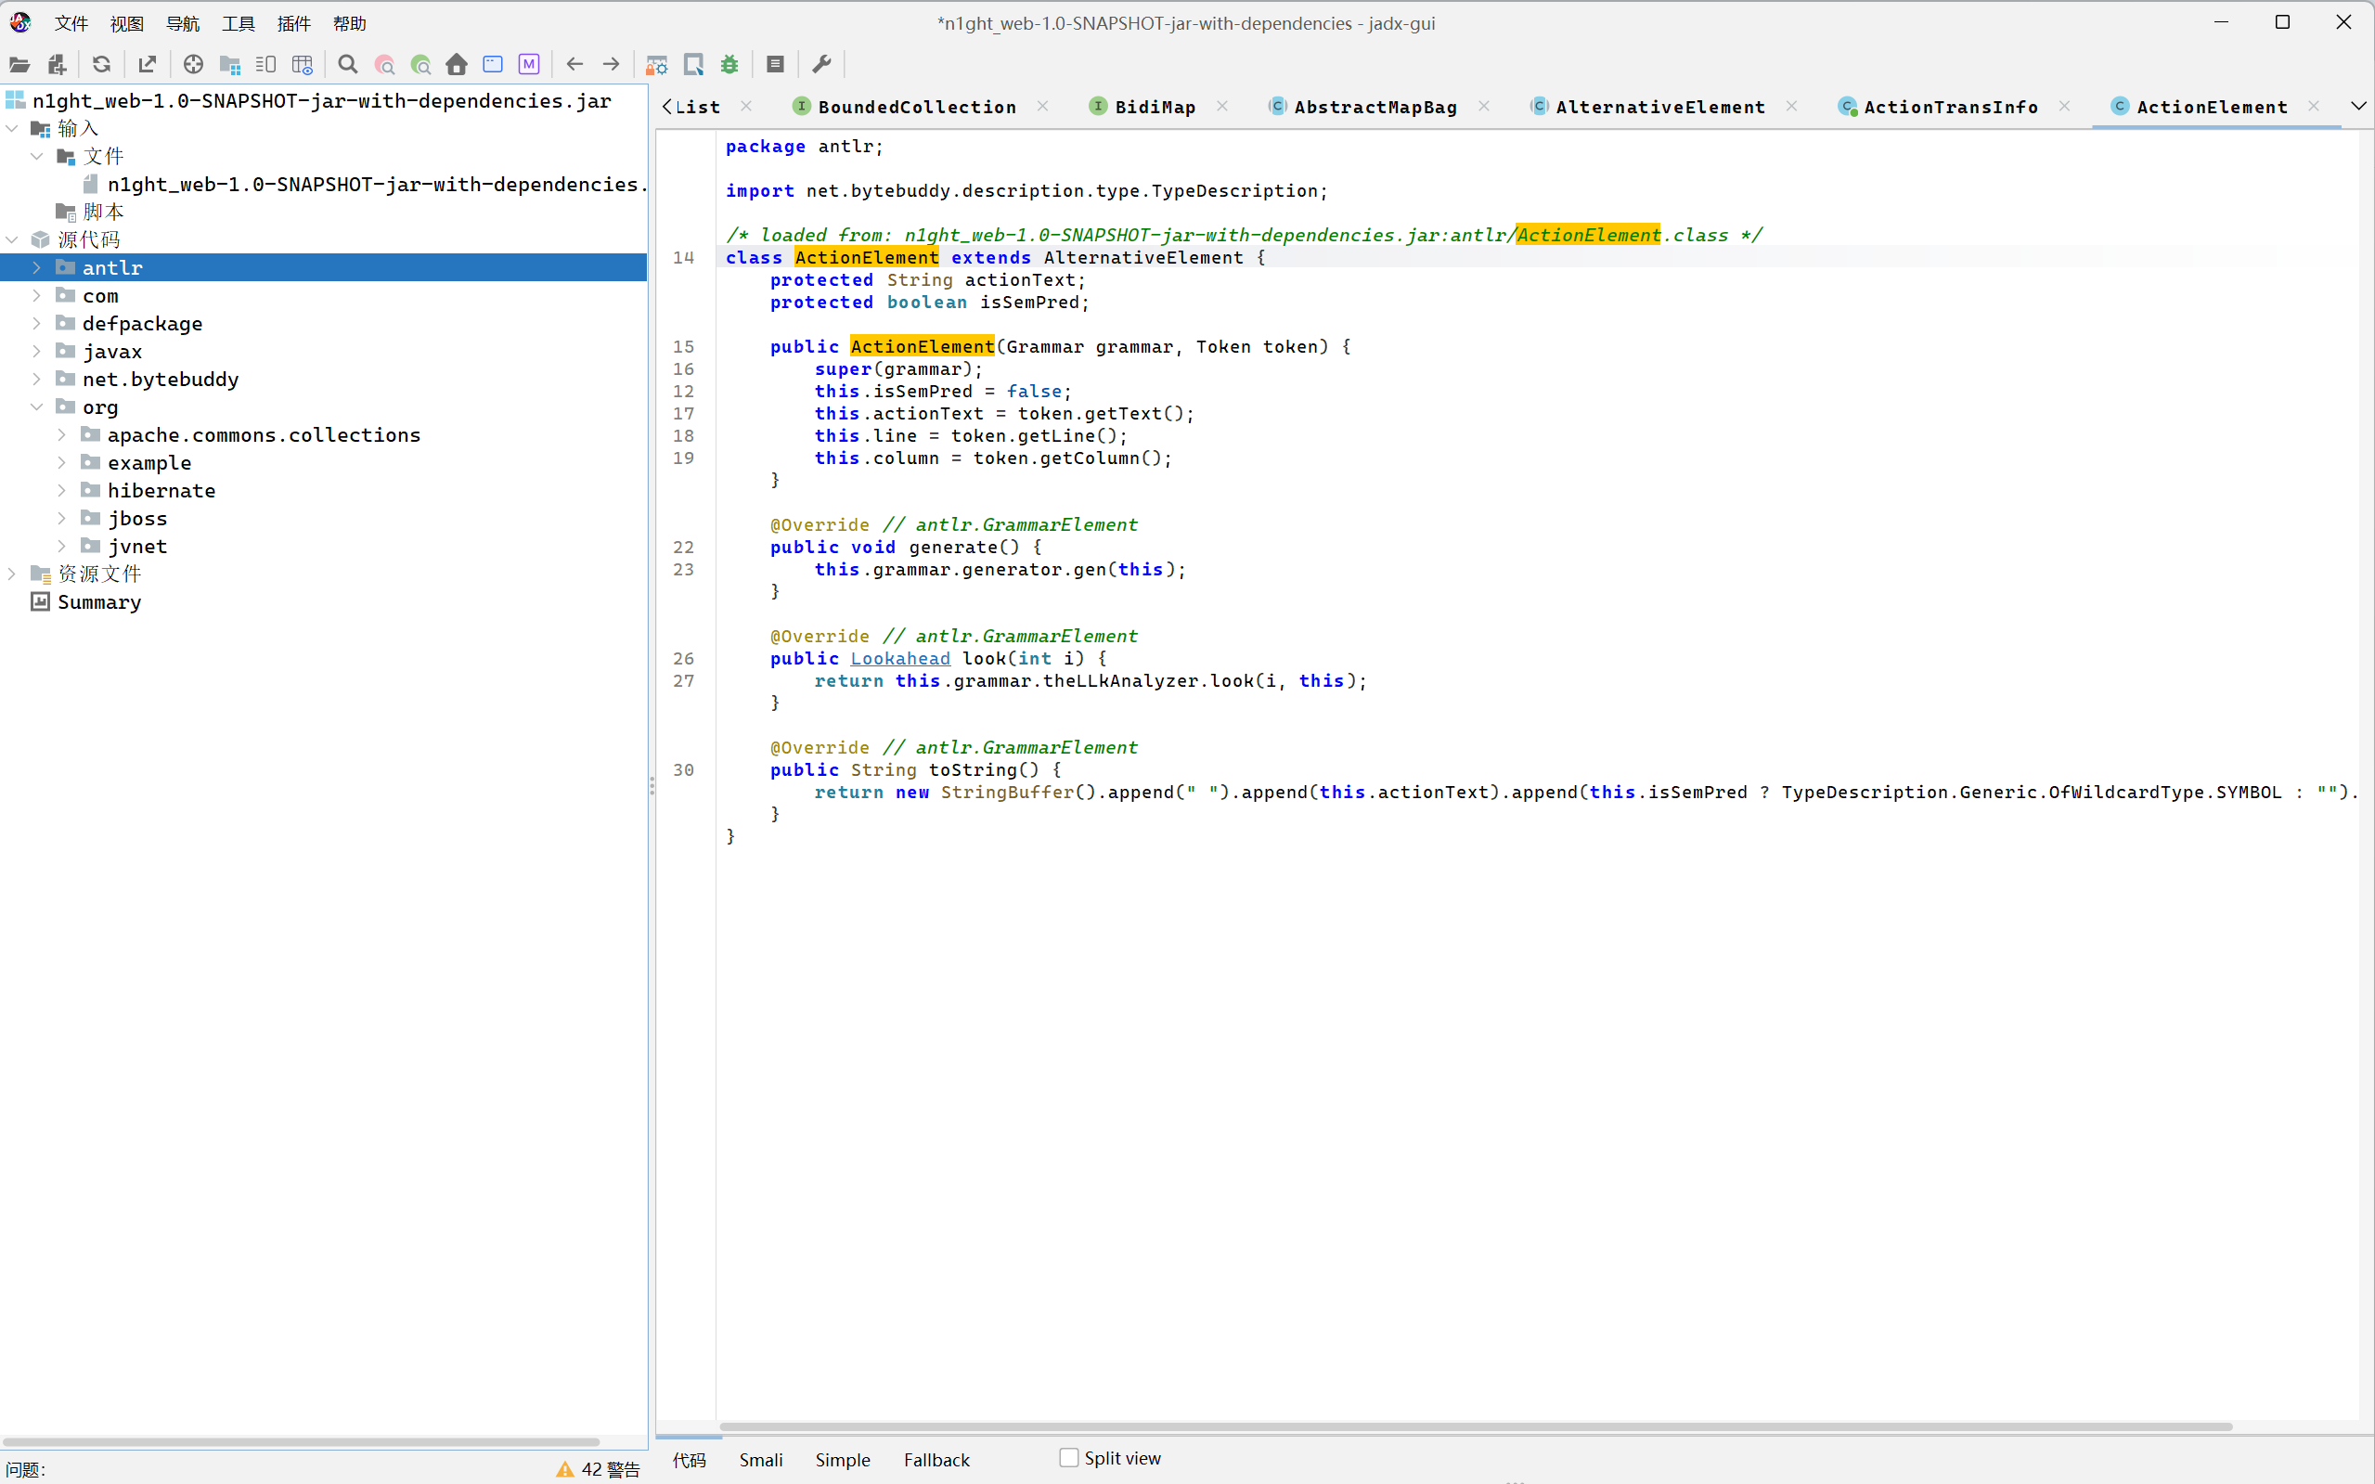Switch to the AbstractMapBag tab
The width and height of the screenshot is (2375, 1484).
[x=1374, y=107]
